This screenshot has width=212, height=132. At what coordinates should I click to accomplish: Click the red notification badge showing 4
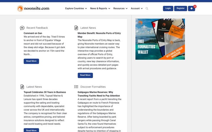(x=195, y=6)
